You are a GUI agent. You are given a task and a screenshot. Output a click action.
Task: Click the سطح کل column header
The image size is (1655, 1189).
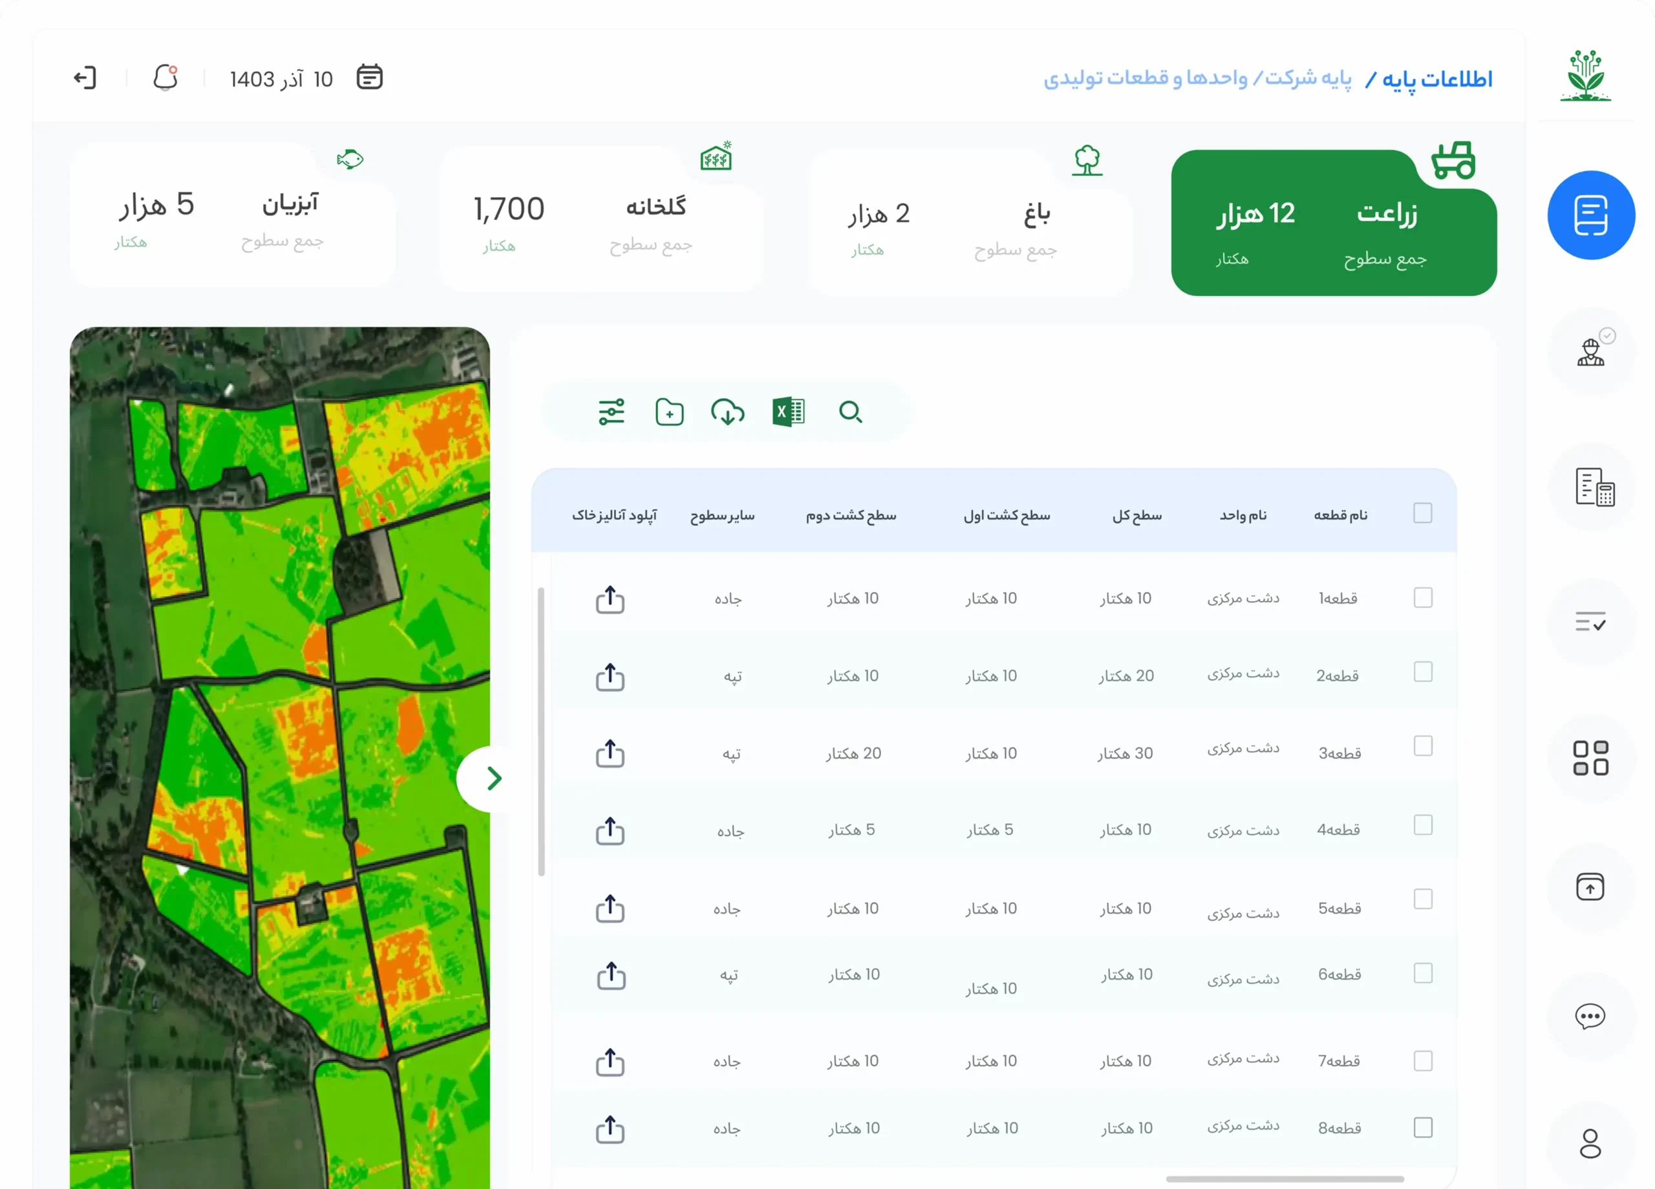[1137, 515]
